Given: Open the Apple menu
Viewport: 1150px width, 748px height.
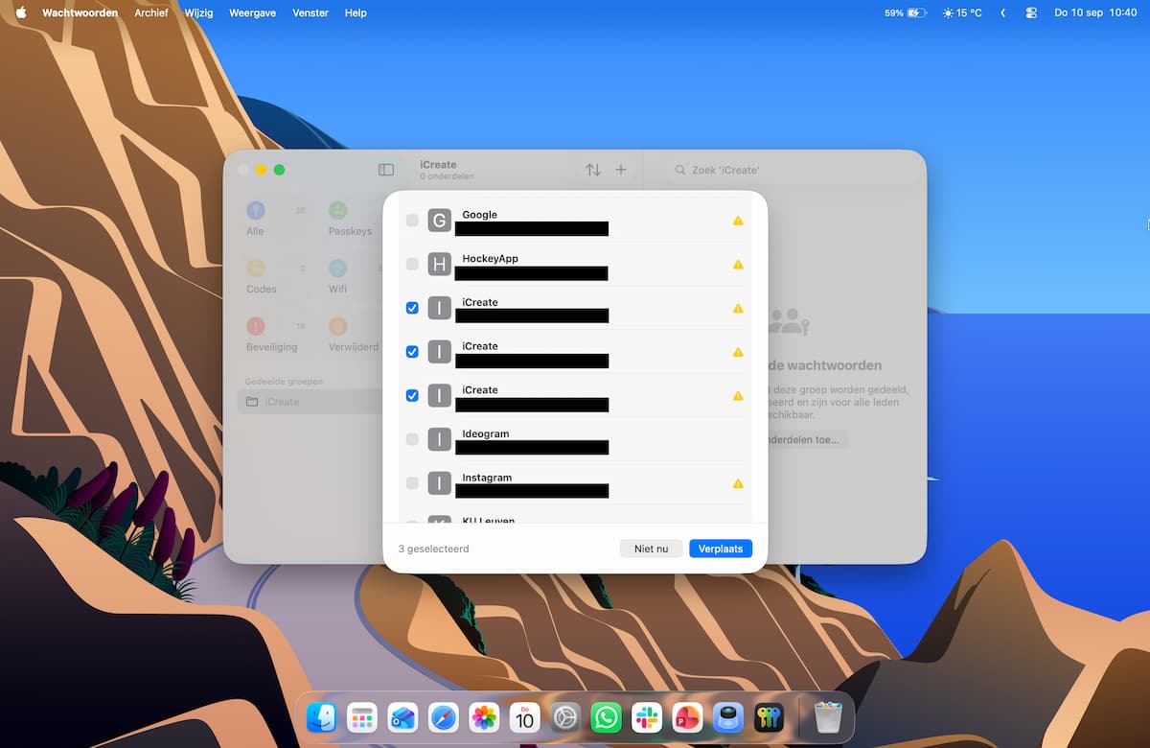Looking at the screenshot, I should (x=21, y=12).
